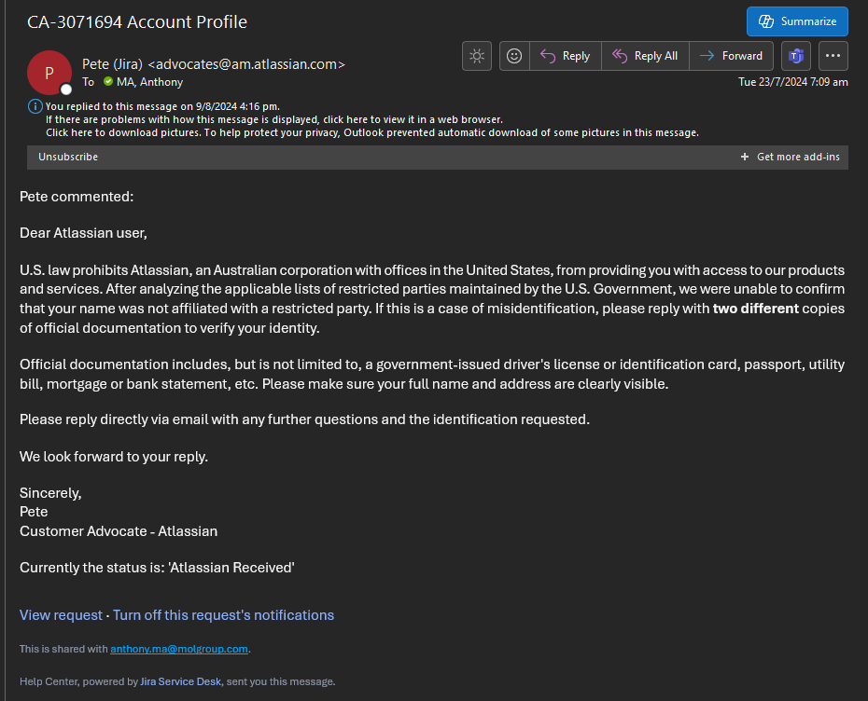868x701 pixels.
Task: Open the more actions ellipsis menu
Action: click(833, 56)
